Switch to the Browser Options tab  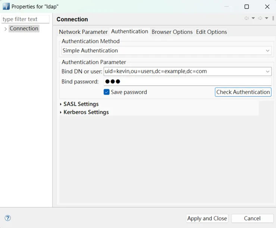(172, 32)
